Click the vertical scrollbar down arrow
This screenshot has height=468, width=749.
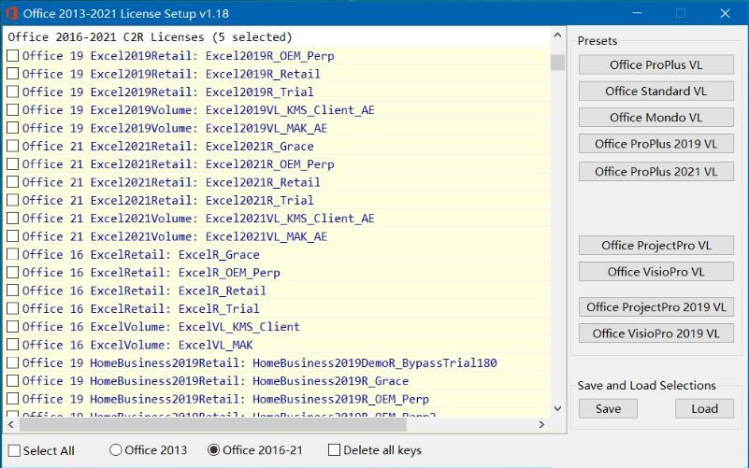coord(558,408)
